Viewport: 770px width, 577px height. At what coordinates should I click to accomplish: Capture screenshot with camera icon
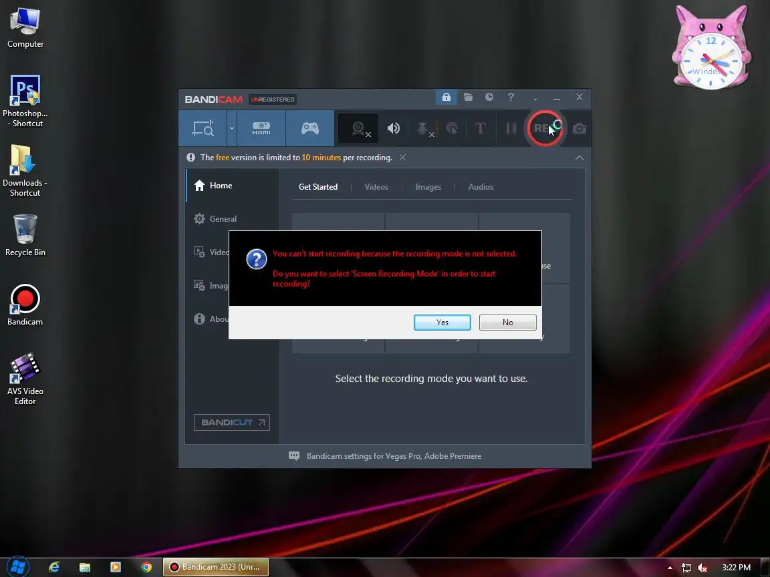coord(580,128)
